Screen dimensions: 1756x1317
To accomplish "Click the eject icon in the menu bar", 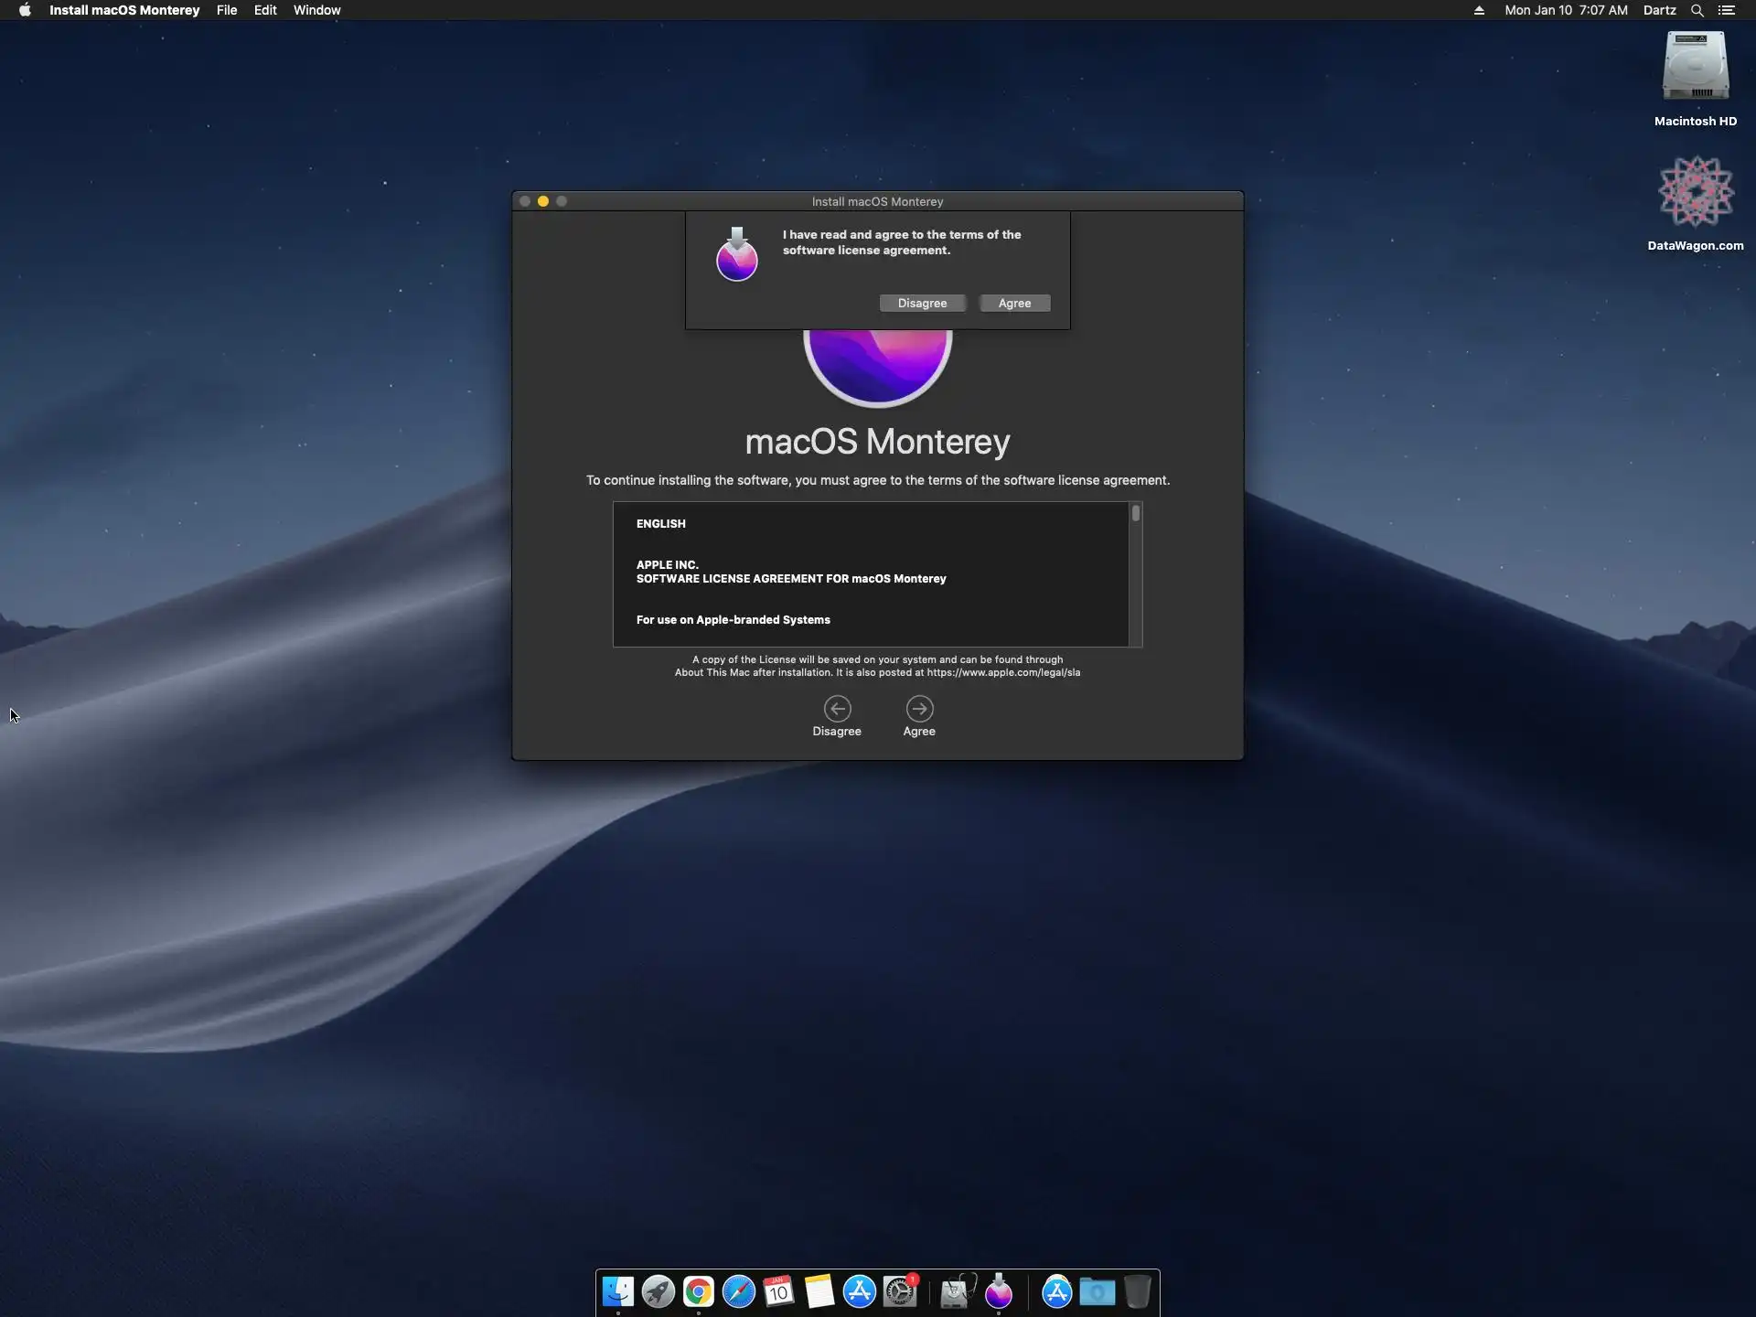I will 1479,10.
